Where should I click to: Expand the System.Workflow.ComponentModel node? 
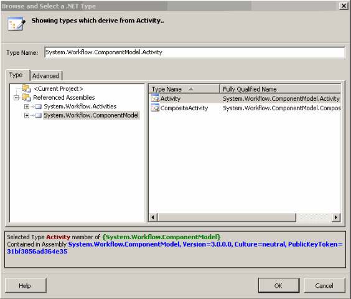coord(27,115)
